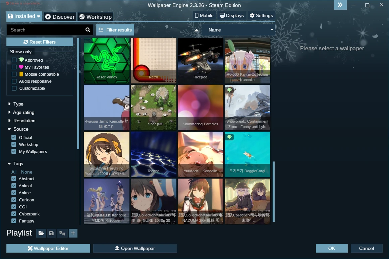Screen dimensions: 389x259
Task: Select the SHIGURE 1080p wallpaper
Action: point(154,201)
